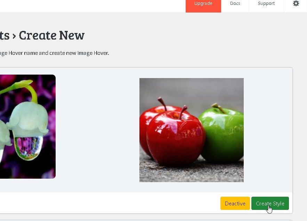Click the yellow Deactive button
Image resolution: width=307 pixels, height=221 pixels.
235,203
